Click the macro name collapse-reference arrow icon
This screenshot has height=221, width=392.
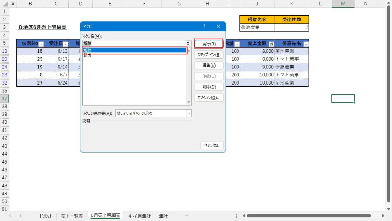pos(188,43)
